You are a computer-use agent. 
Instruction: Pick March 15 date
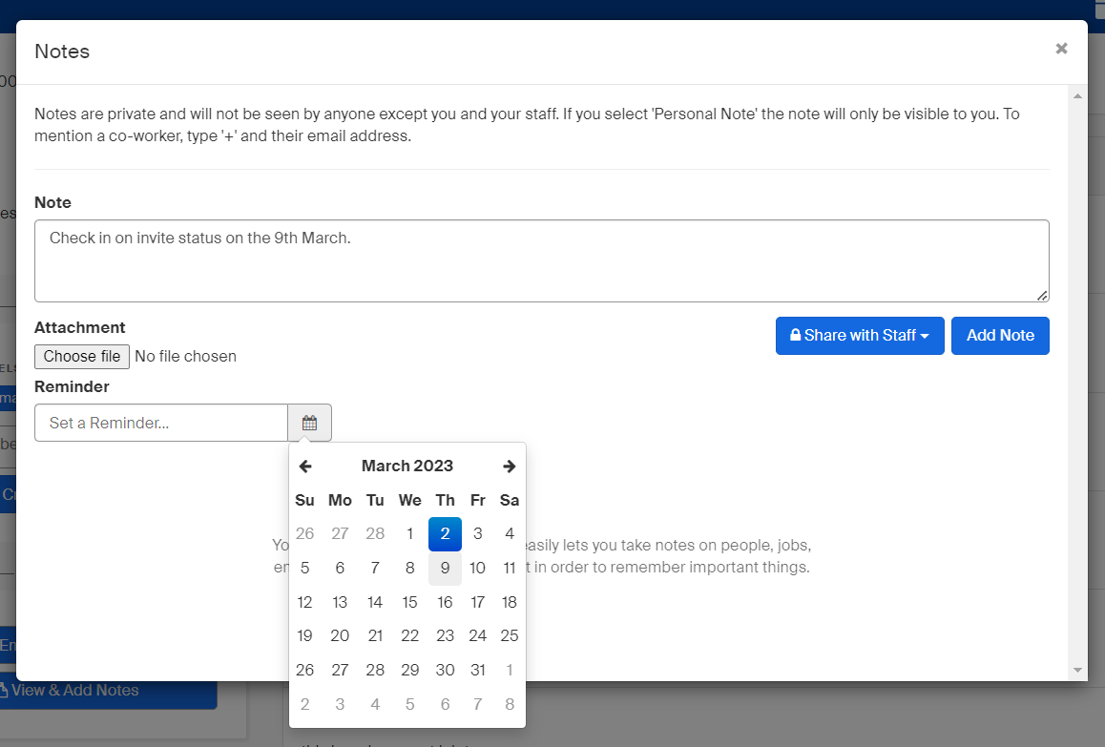tap(409, 603)
